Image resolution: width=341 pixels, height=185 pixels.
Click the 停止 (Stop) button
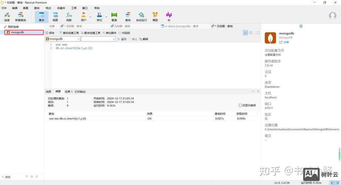click(x=133, y=39)
